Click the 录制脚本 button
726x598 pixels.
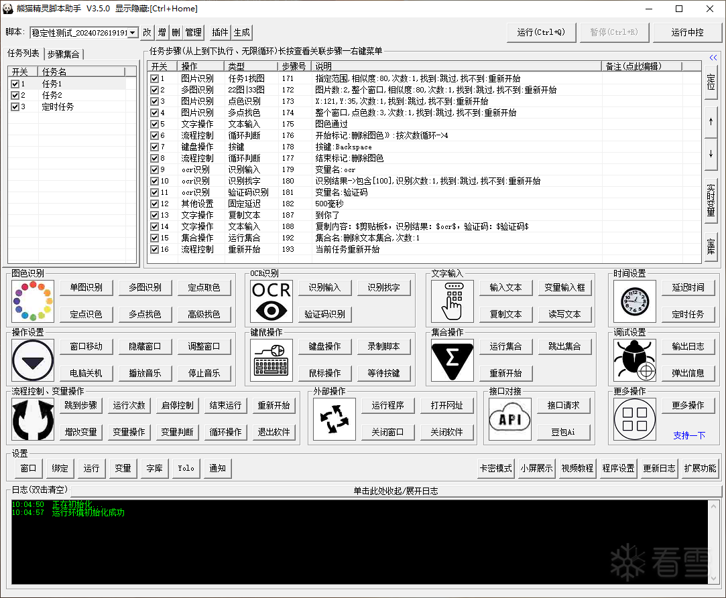(384, 346)
